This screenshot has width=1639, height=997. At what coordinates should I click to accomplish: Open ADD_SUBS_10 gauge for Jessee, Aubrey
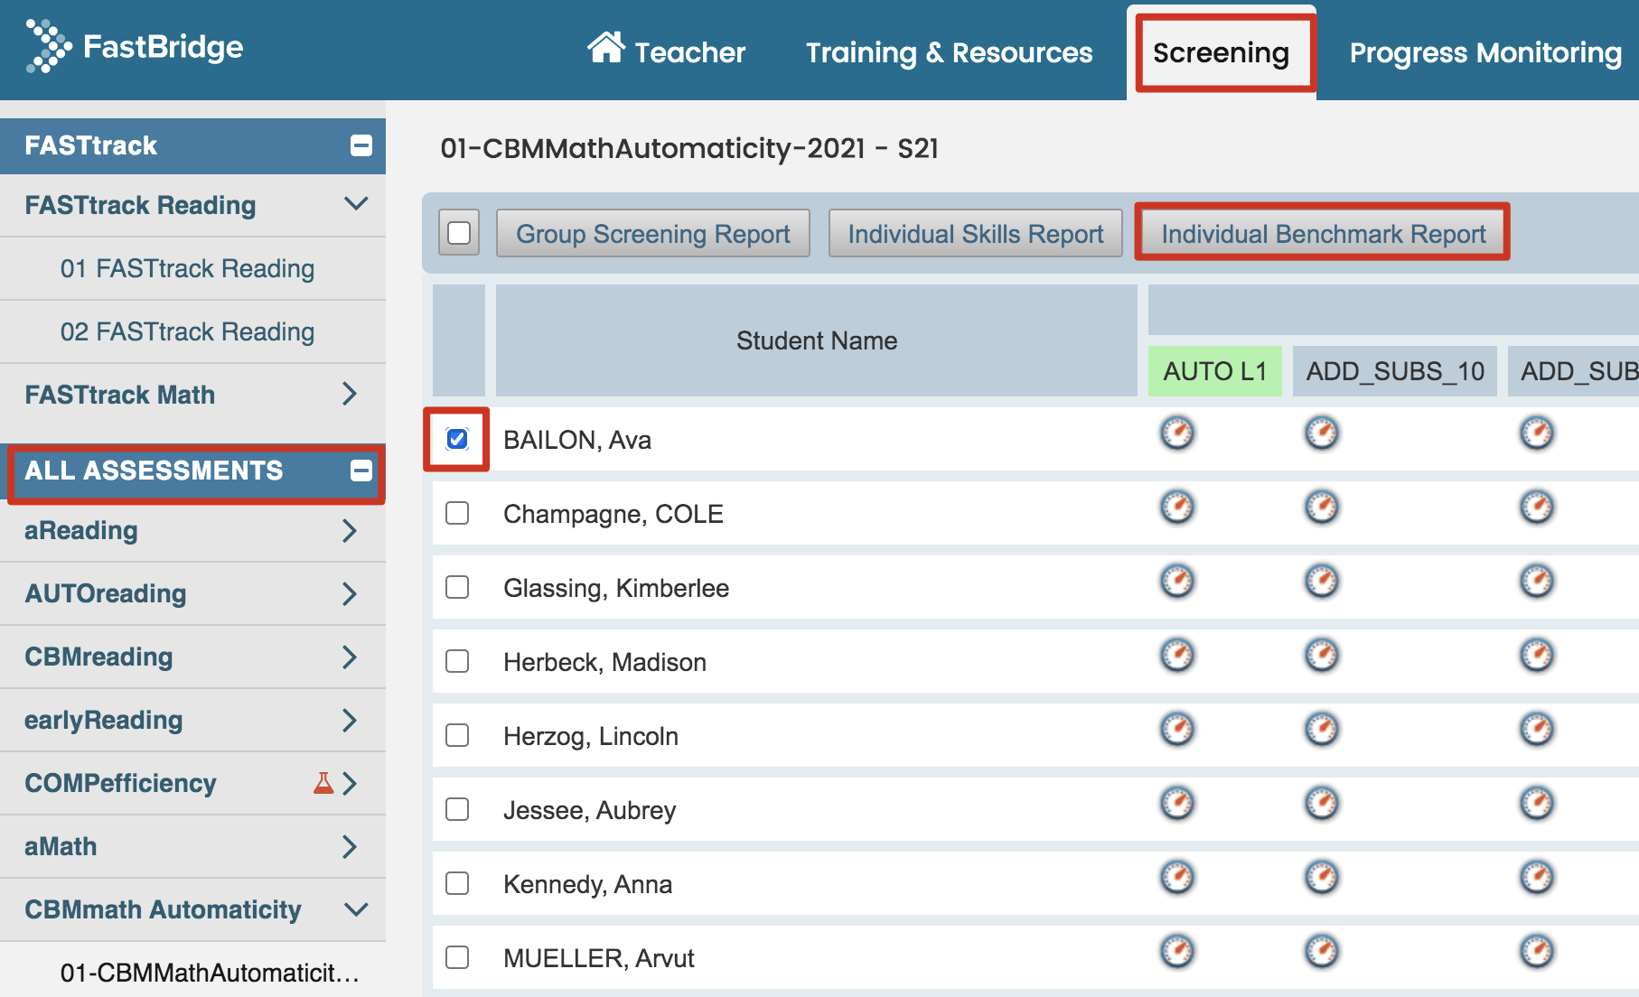pos(1321,804)
